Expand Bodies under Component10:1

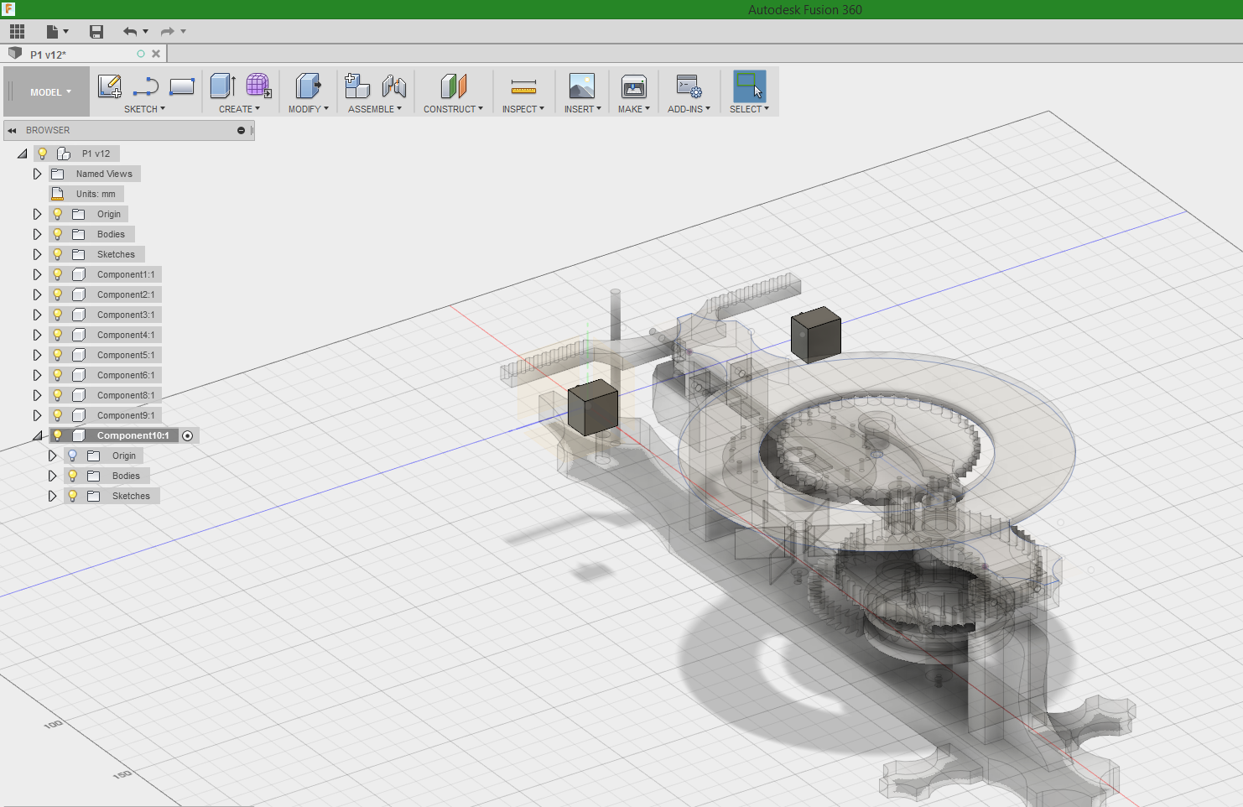point(52,476)
